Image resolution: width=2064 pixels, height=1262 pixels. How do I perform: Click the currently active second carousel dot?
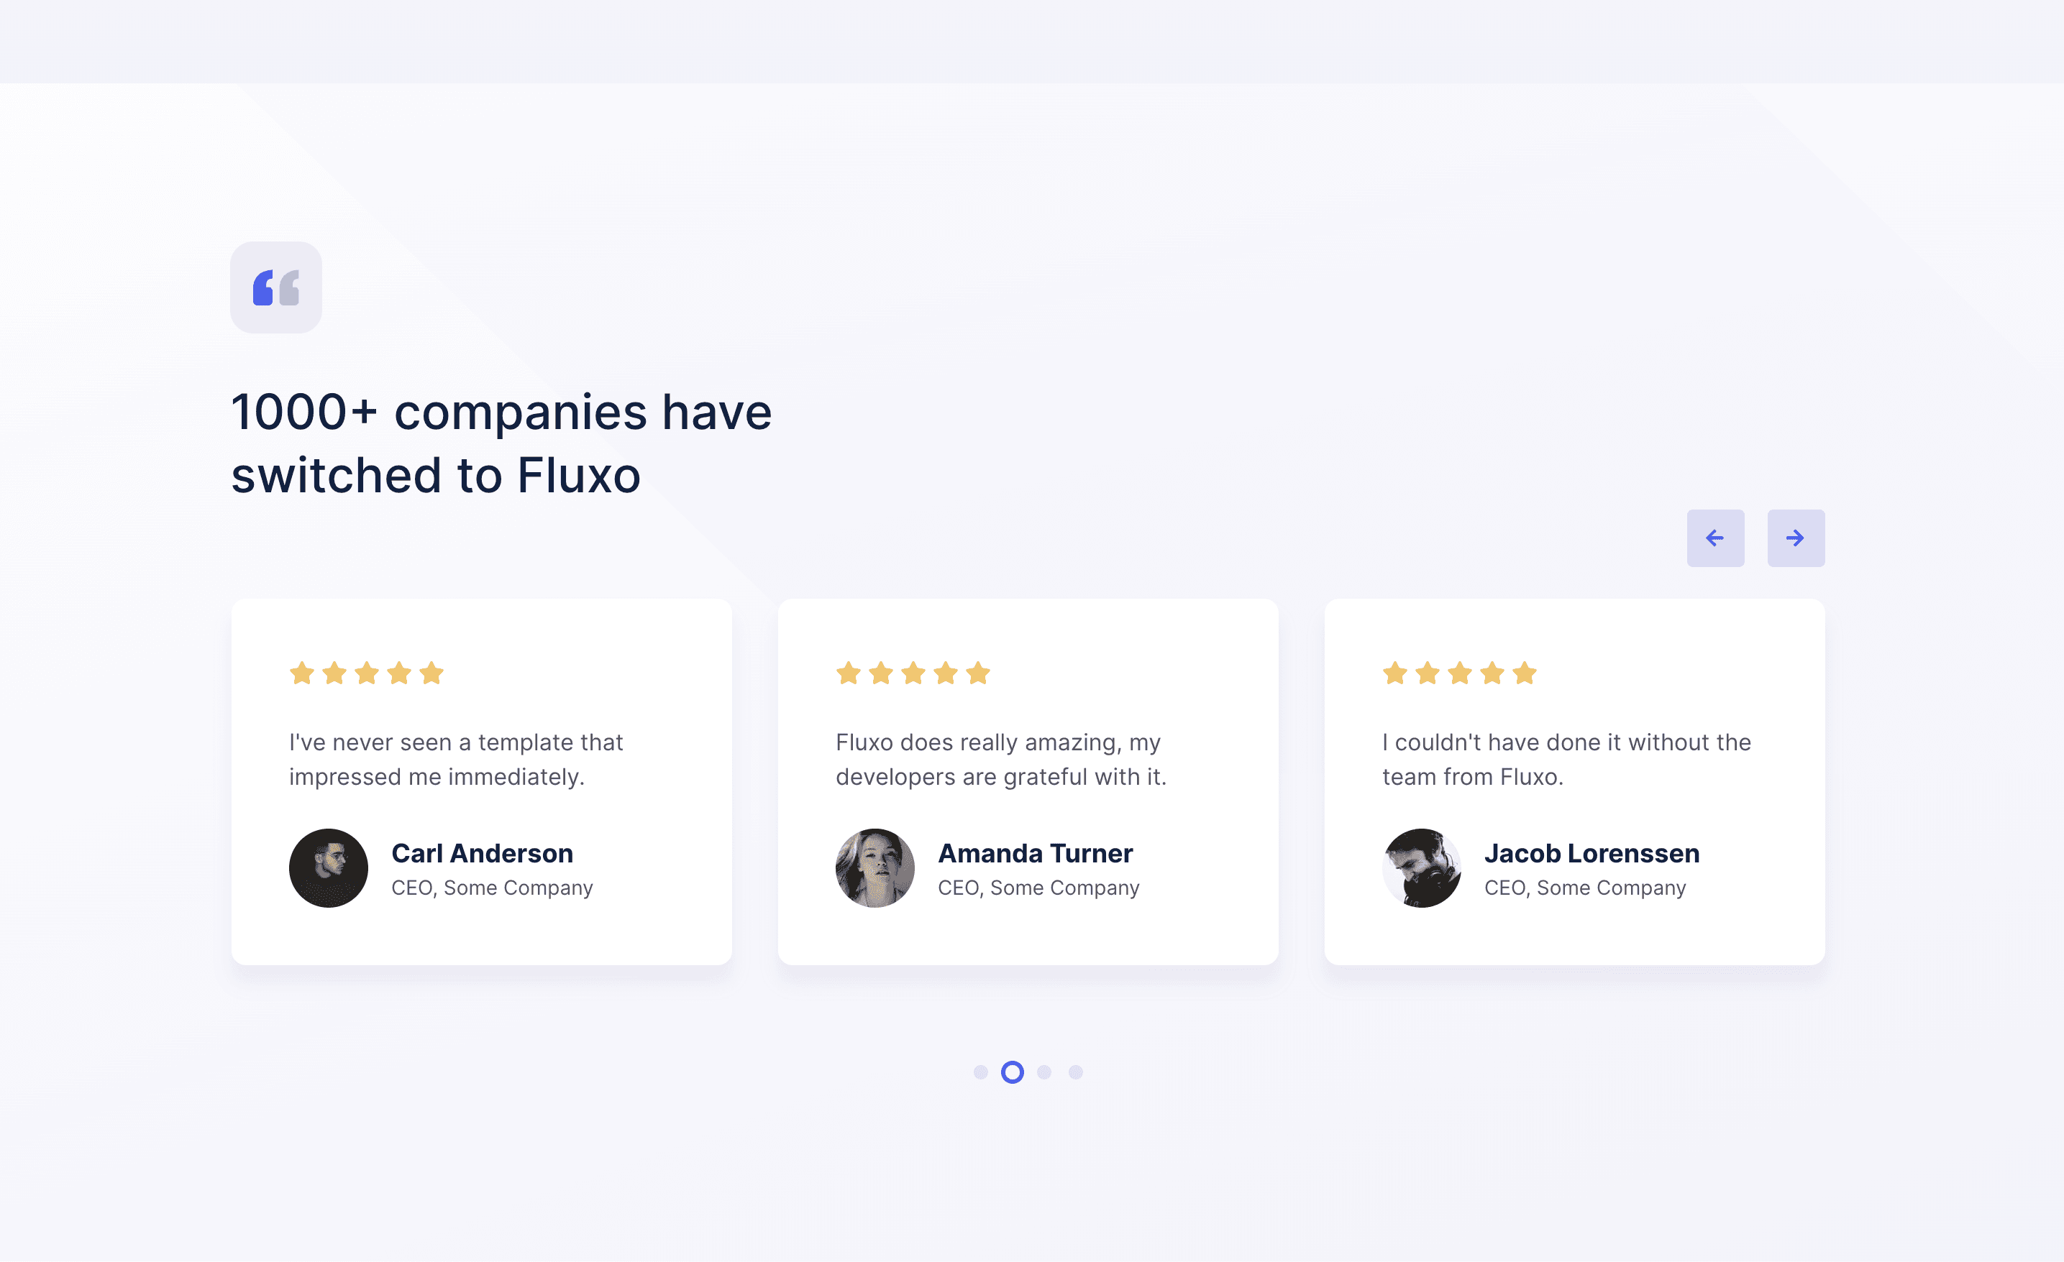tap(1011, 1072)
